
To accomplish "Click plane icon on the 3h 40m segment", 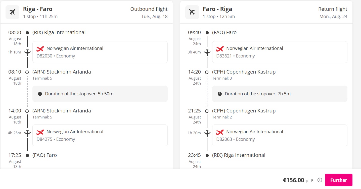I will pyautogui.click(x=207, y=52).
